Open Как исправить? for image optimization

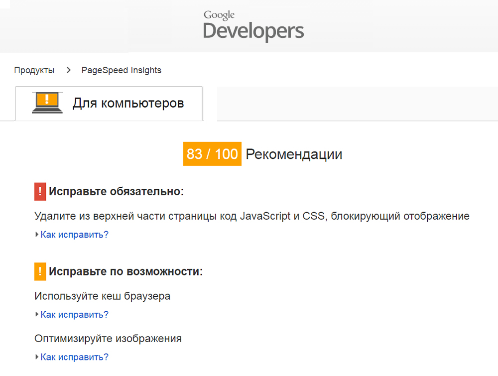coord(74,357)
